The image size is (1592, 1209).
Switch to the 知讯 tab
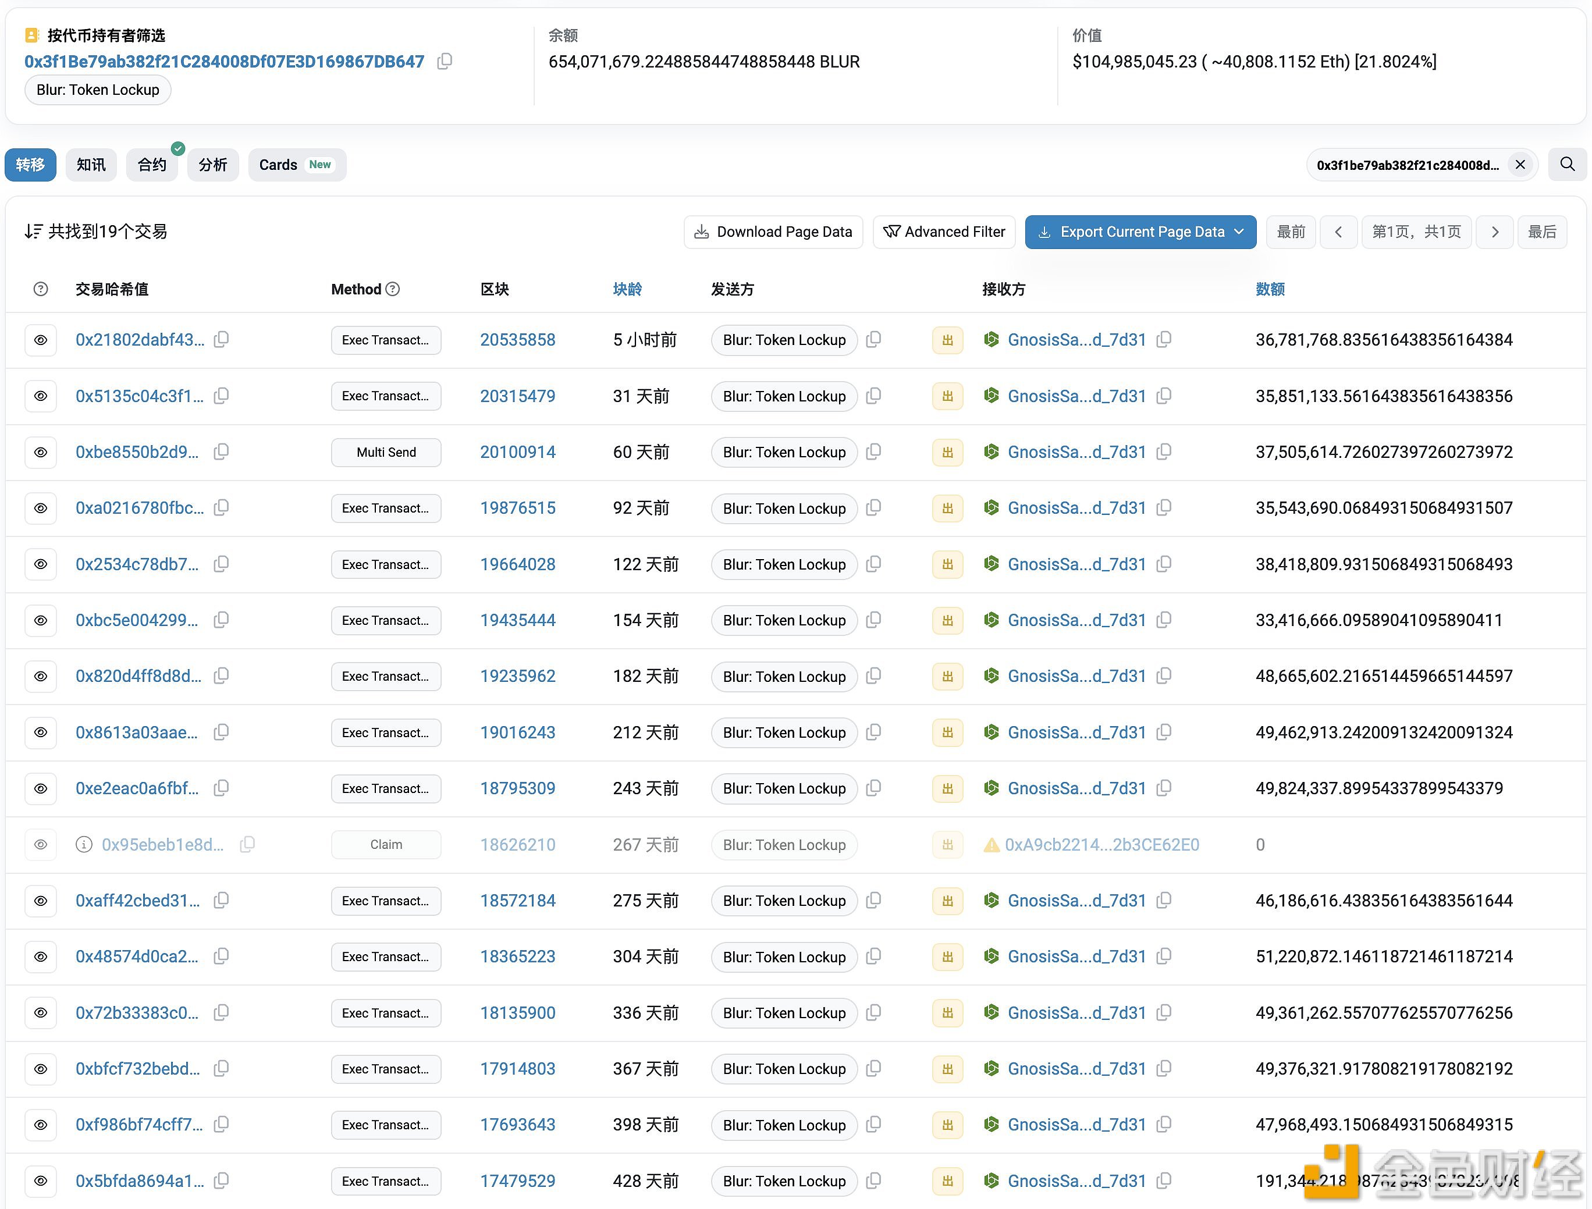tap(91, 165)
